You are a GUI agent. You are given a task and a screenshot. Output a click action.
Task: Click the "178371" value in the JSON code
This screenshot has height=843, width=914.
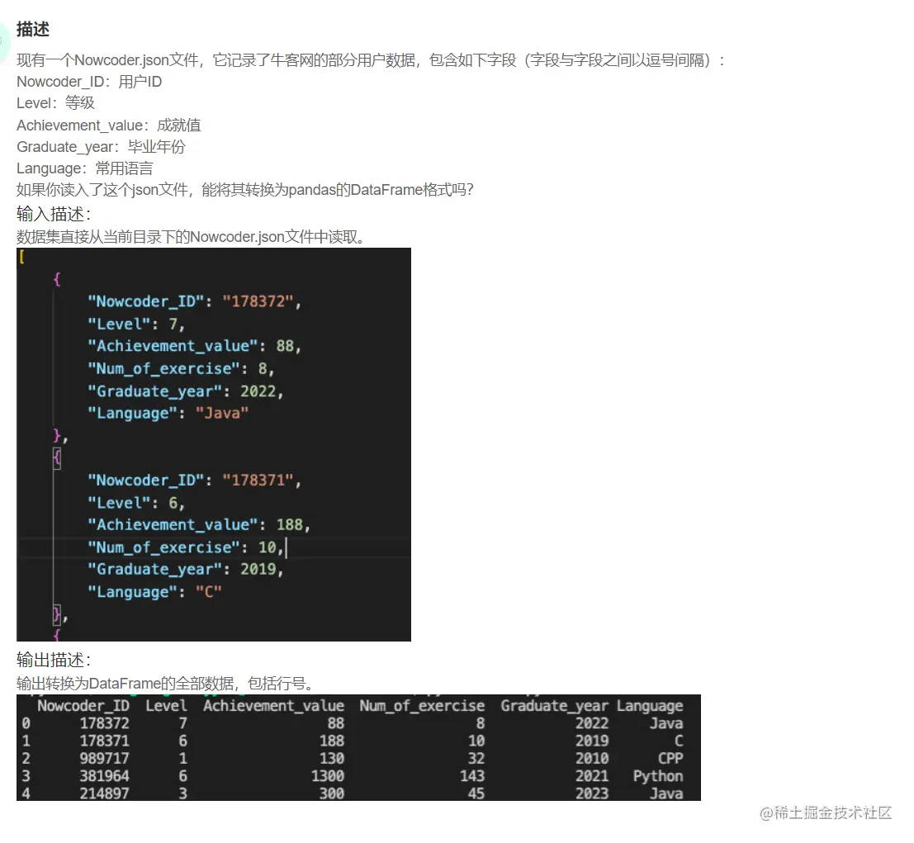[257, 481]
